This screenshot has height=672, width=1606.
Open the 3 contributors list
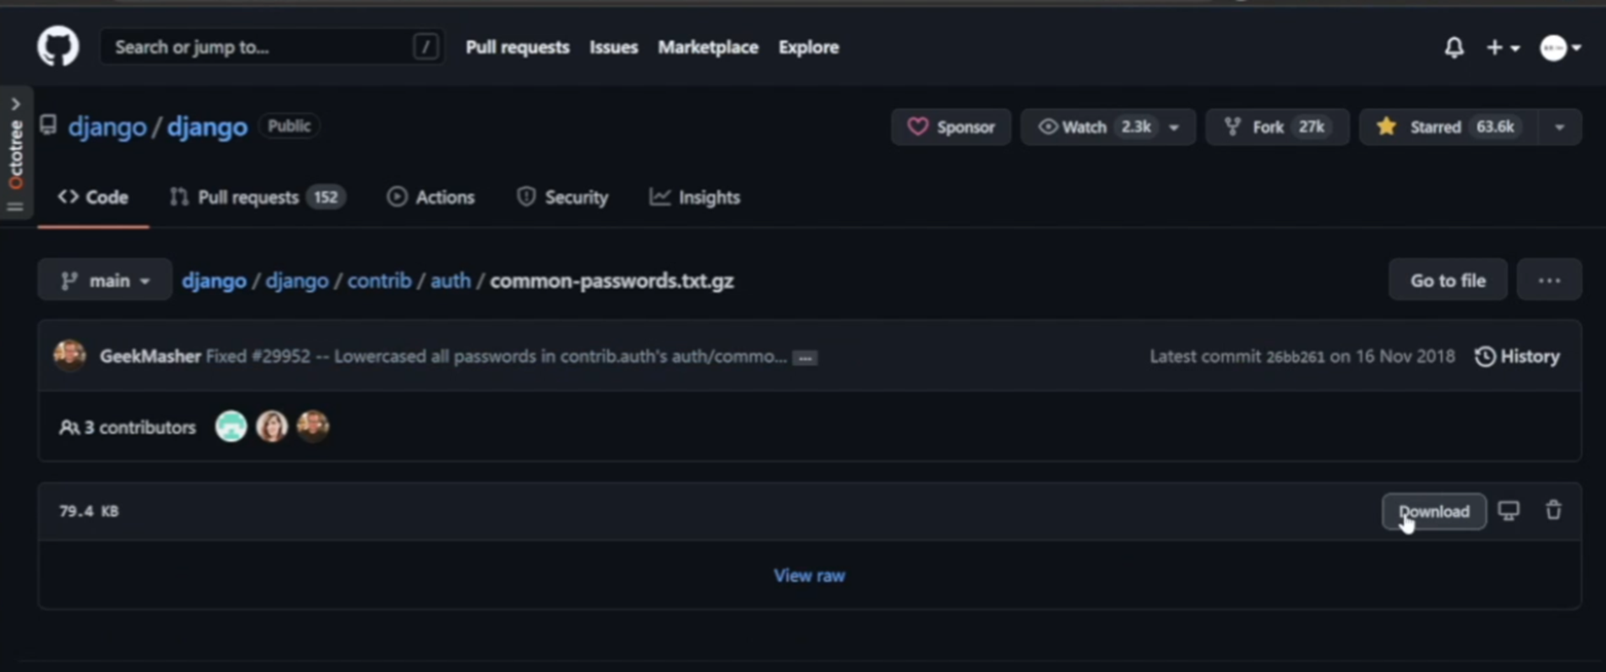[127, 427]
